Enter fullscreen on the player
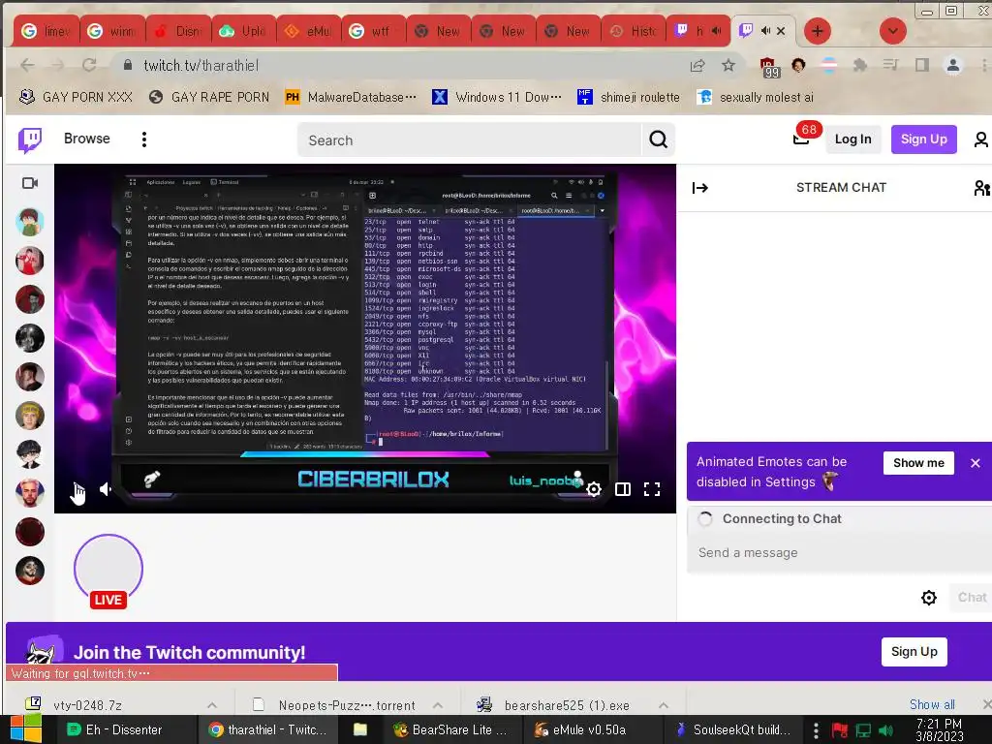 (x=652, y=489)
